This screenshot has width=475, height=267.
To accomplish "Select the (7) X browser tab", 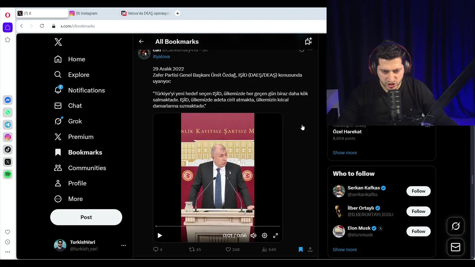I will 42,13.
